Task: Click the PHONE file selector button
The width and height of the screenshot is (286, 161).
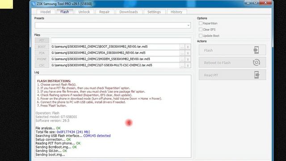Action: point(42,59)
